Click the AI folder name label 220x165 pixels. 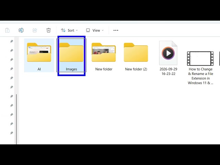(39, 69)
